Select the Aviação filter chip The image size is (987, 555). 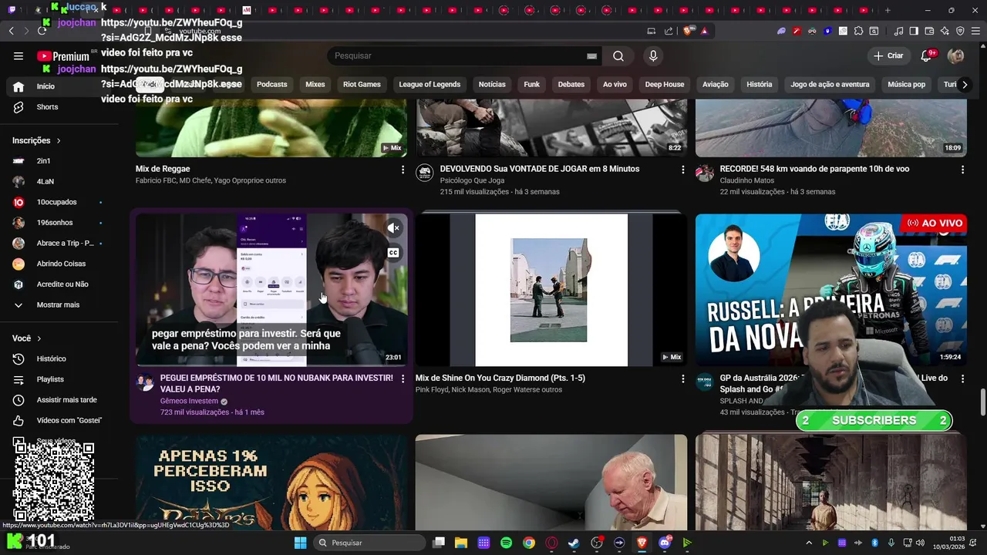click(715, 85)
